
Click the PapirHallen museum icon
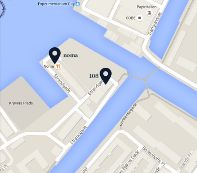149,13
